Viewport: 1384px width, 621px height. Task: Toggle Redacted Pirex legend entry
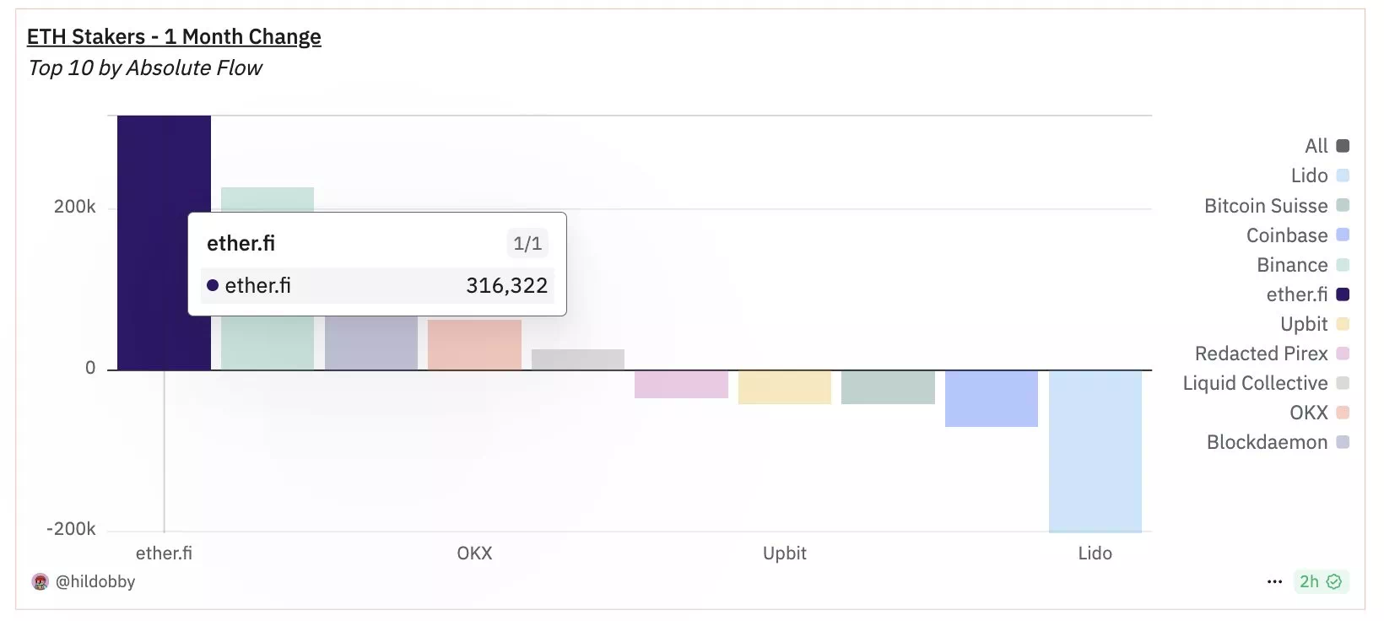click(x=1262, y=354)
